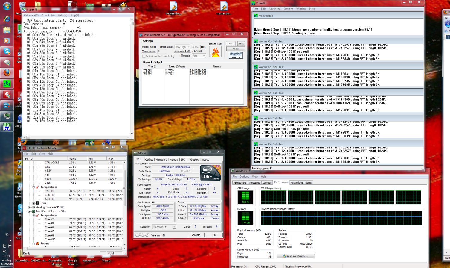This screenshot has width=450, height=268.
Task: Expand the Fans node in HWMonitor
Action: 33,203
